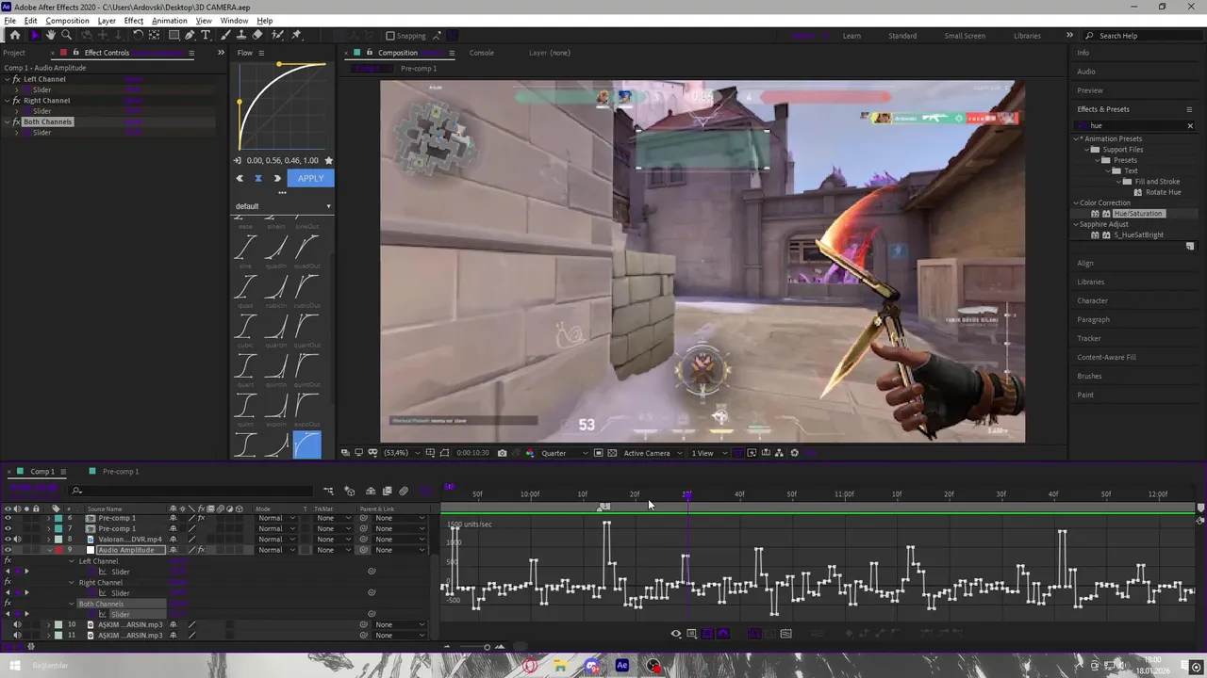The width and height of the screenshot is (1207, 678).
Task: Select the Clone Stamp tool
Action: pyautogui.click(x=241, y=35)
